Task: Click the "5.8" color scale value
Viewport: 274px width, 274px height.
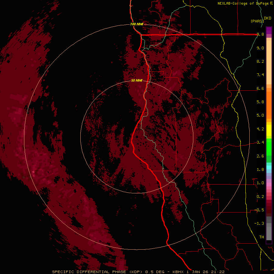Action: pos(260,102)
